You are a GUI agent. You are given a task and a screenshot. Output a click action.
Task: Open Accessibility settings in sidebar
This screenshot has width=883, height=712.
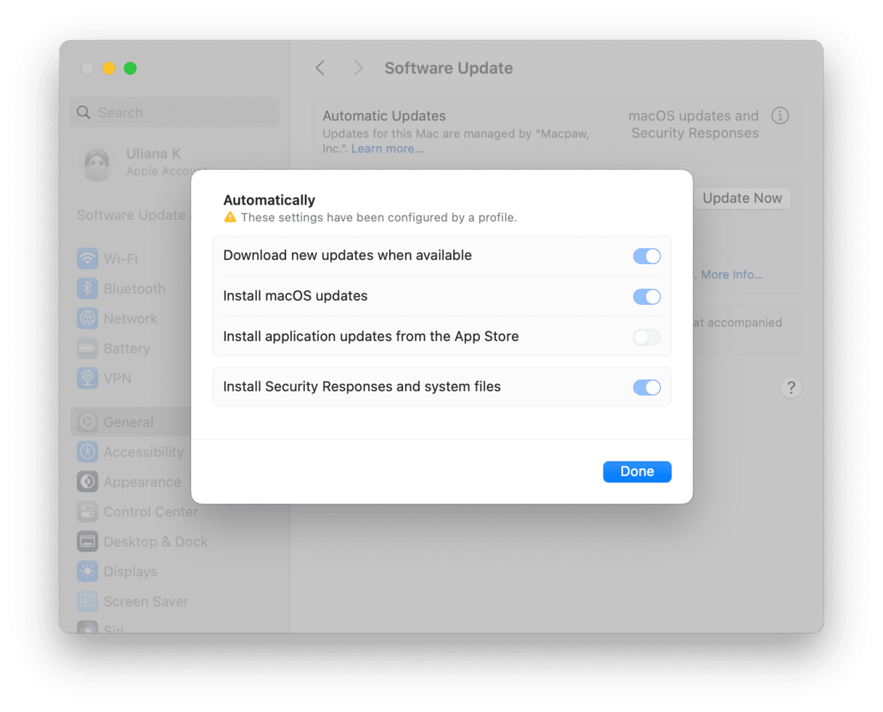[131, 452]
